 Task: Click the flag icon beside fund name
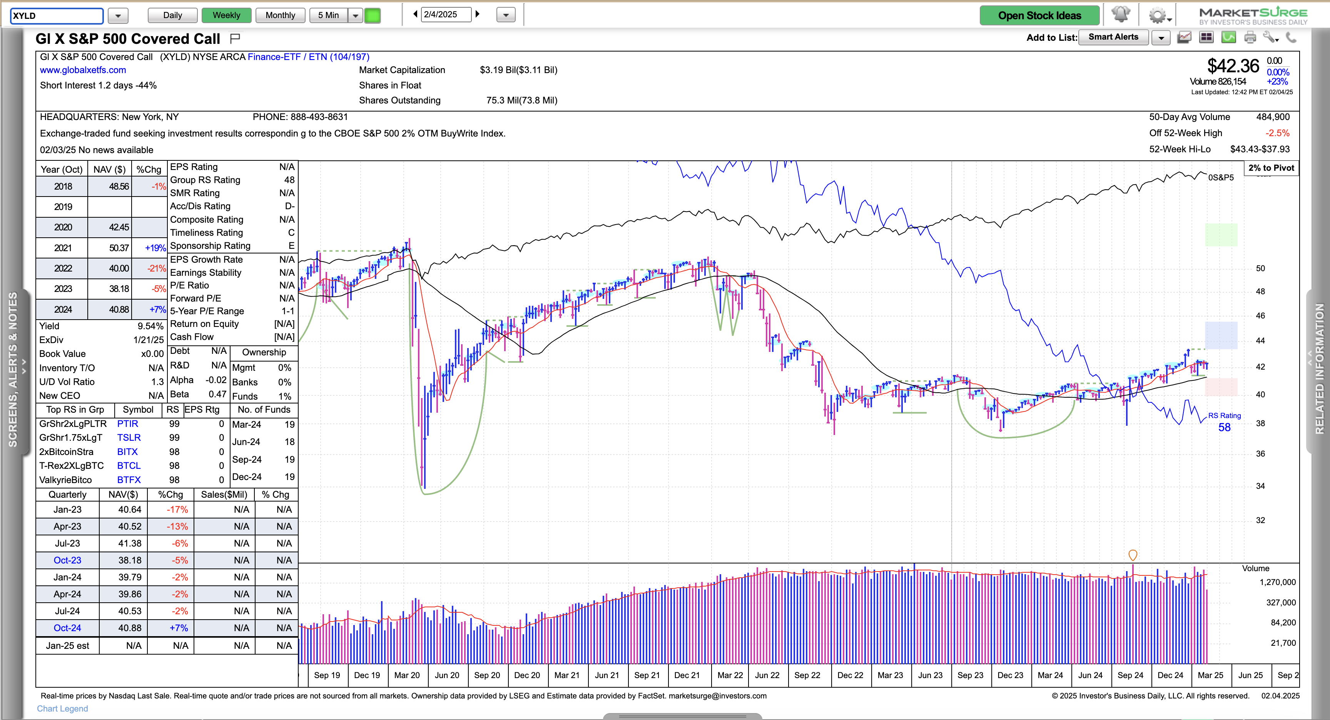click(235, 38)
